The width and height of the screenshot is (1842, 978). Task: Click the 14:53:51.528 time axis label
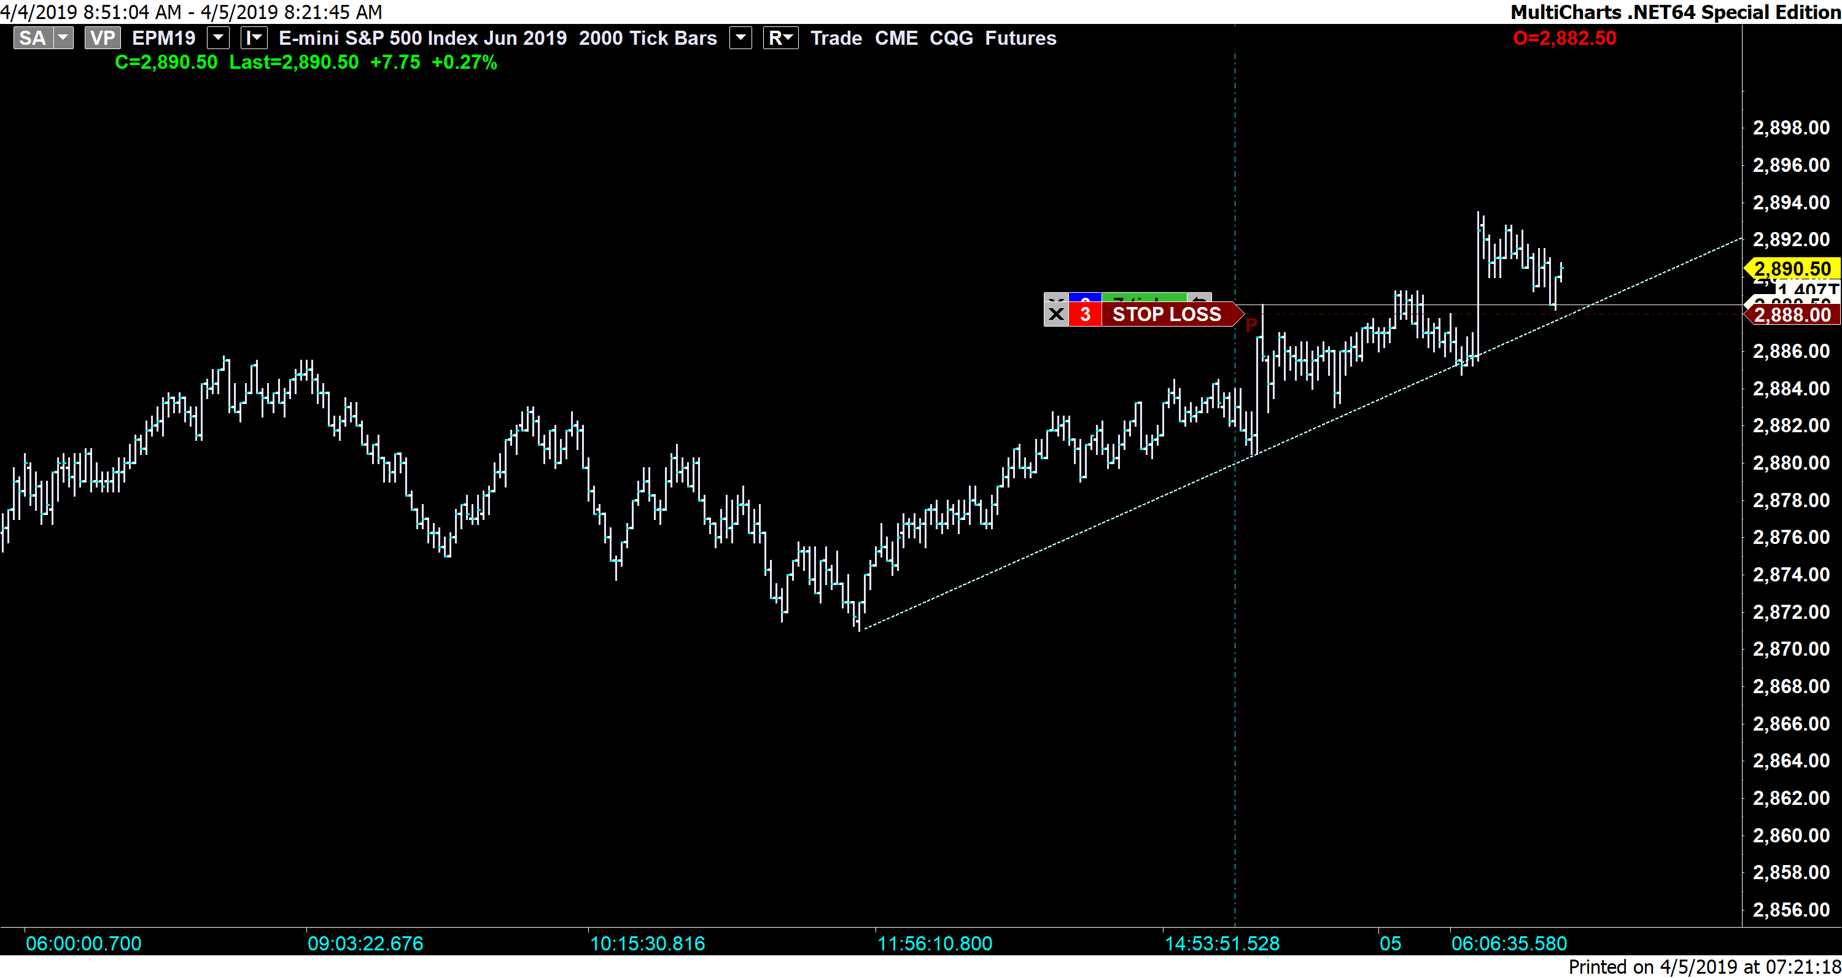point(1222,944)
